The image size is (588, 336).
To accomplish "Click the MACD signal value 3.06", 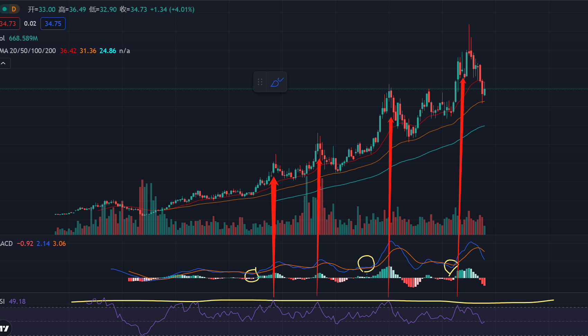I will [60, 243].
